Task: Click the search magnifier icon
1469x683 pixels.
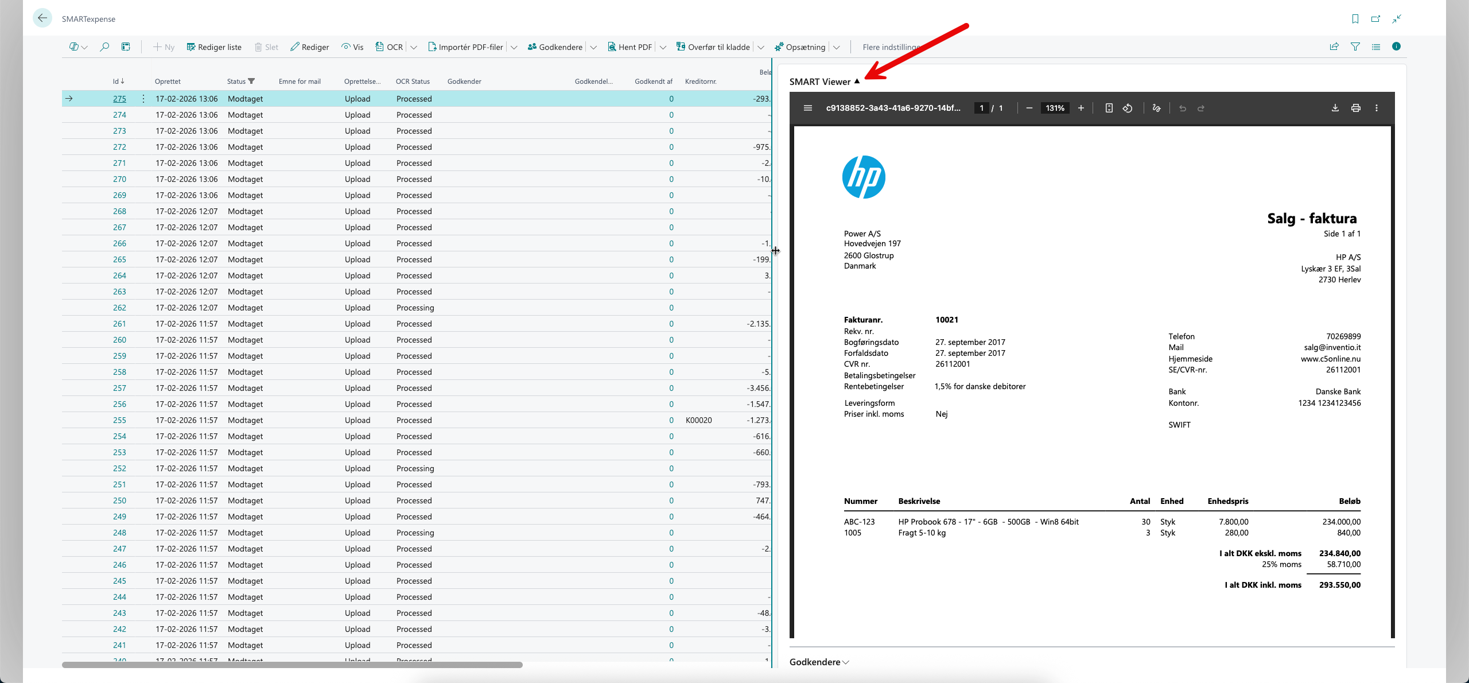Action: [104, 47]
